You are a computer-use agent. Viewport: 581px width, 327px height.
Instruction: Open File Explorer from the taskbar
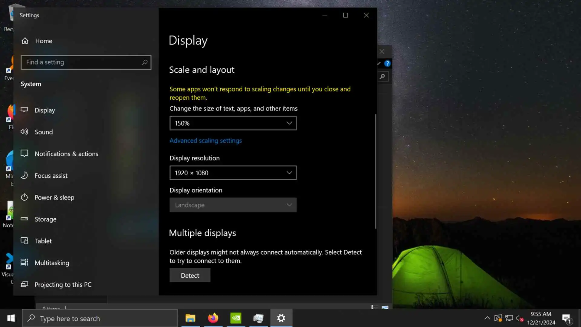point(190,318)
